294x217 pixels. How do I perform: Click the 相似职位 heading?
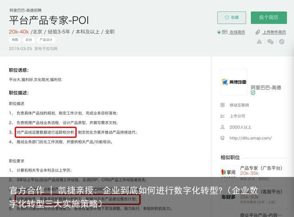[x=230, y=157]
